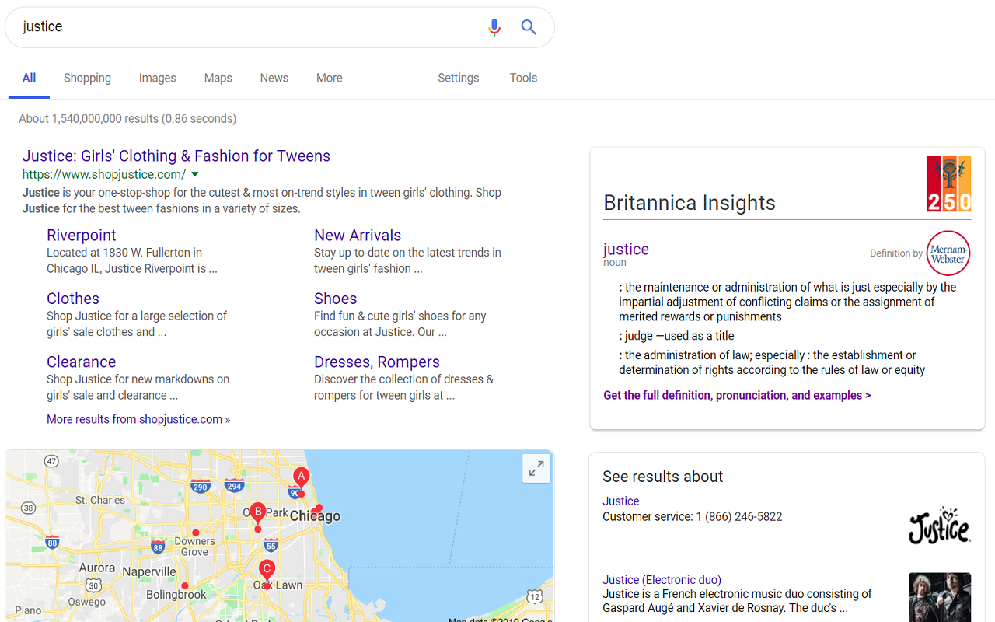Open the Justice electronic duo photo
The height and width of the screenshot is (622, 995).
[940, 597]
